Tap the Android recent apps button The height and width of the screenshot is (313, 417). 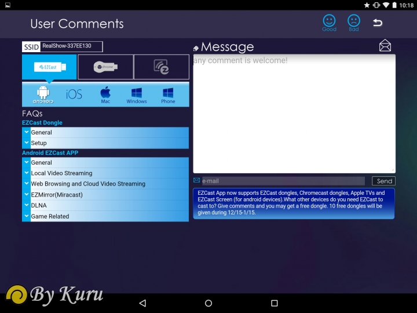[x=274, y=303]
